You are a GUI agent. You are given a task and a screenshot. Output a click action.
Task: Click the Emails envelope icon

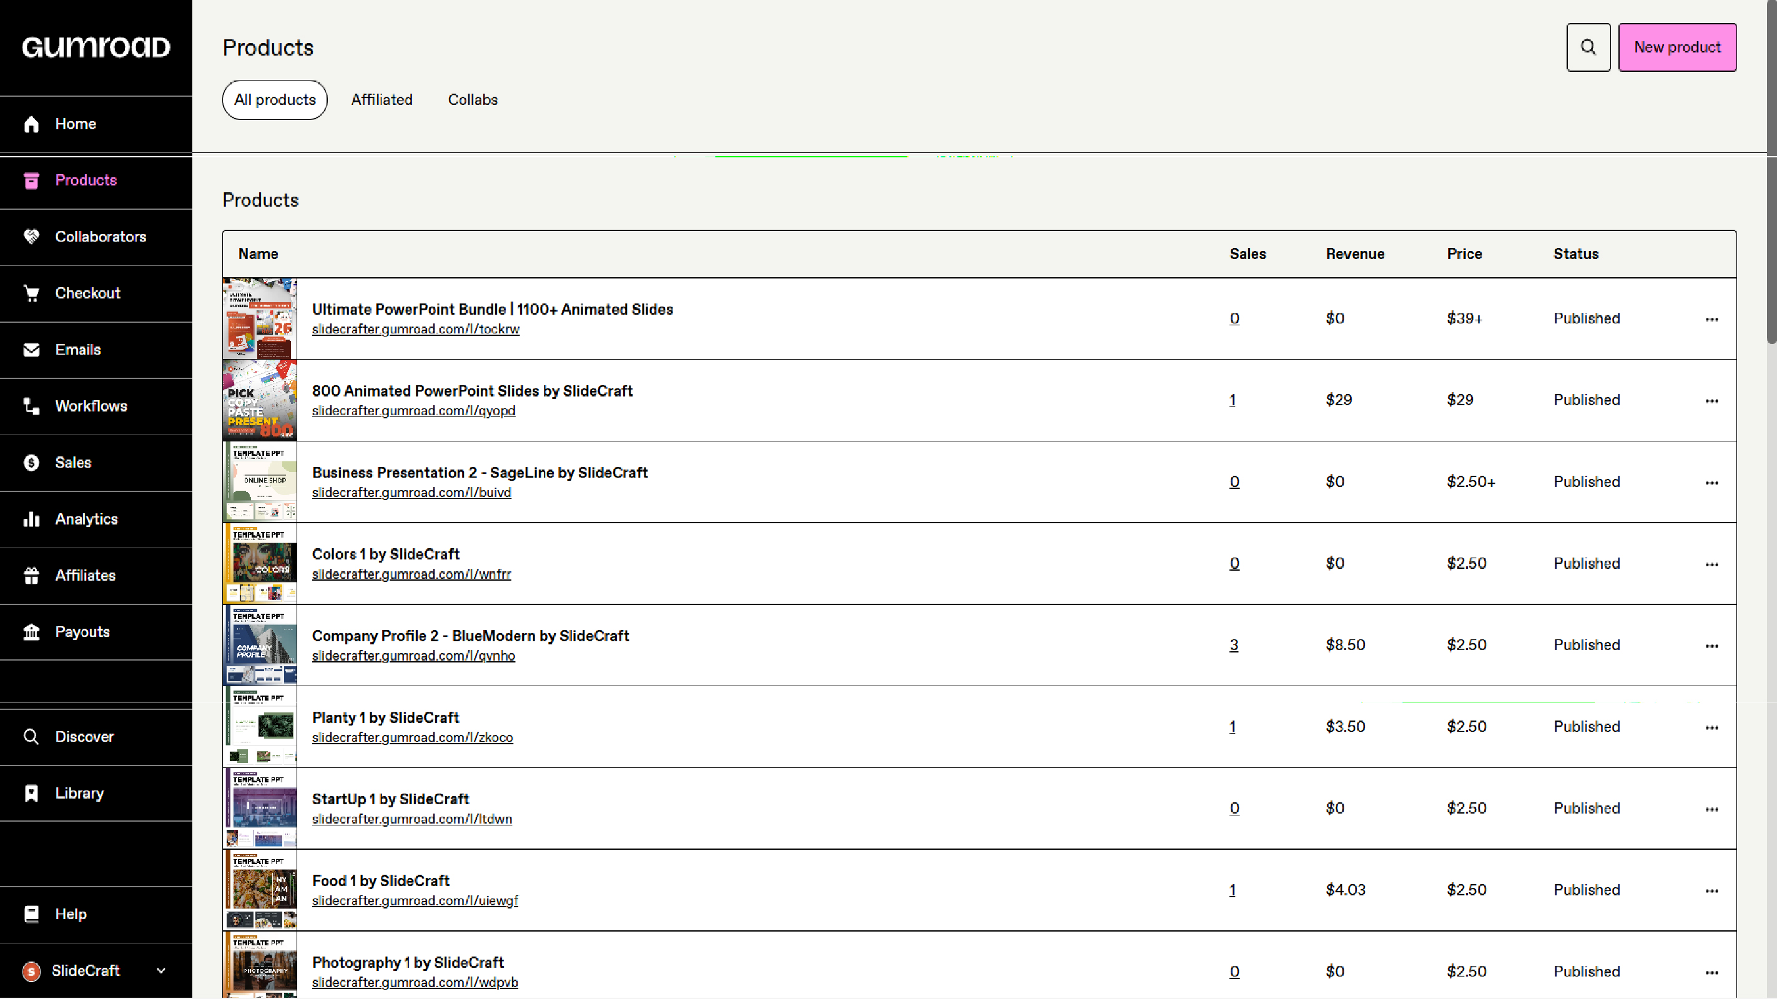tap(31, 350)
